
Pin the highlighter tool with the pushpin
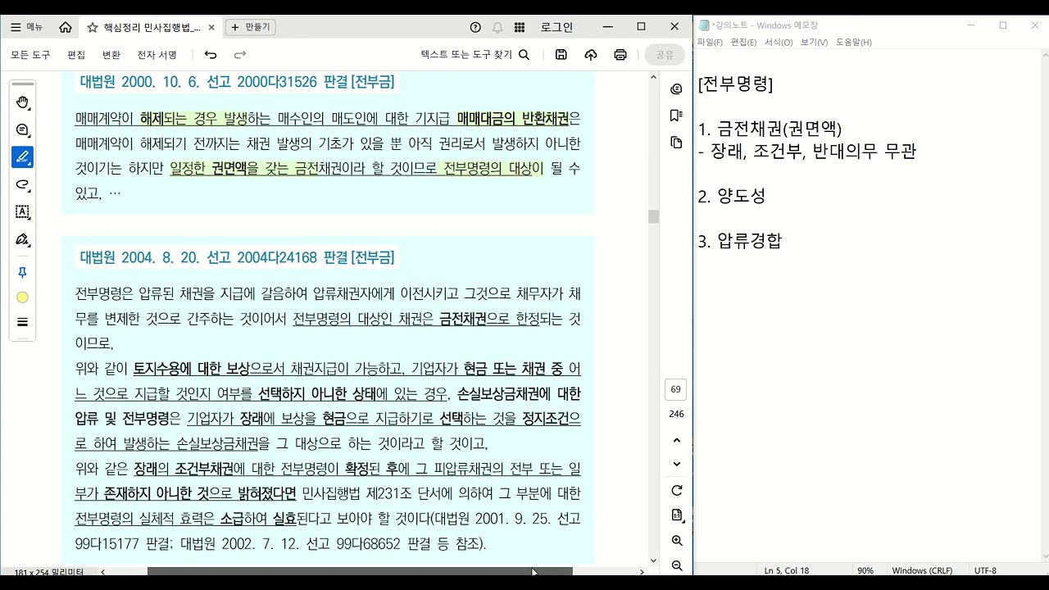[x=23, y=272]
